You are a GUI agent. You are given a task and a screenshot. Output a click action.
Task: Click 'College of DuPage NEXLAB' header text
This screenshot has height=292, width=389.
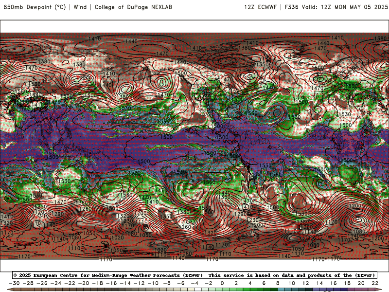point(133,7)
